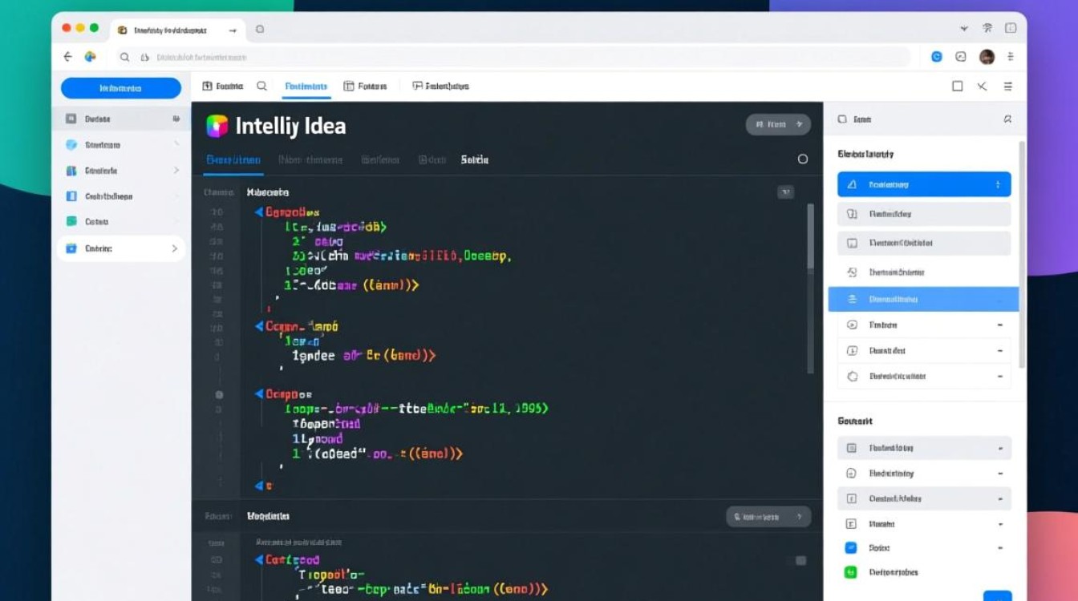This screenshot has width=1078, height=601.
Task: Open the blue circular extension in the browser toolbar
Action: 936,57
